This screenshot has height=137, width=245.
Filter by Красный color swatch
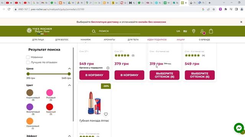coord(50,107)
